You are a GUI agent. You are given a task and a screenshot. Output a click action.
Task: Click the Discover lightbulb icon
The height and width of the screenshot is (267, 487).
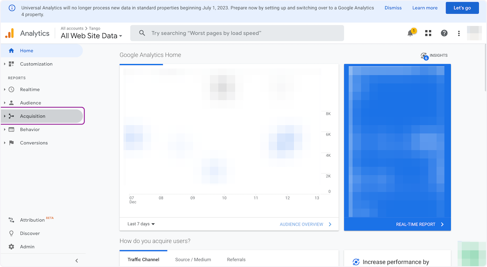(x=11, y=233)
